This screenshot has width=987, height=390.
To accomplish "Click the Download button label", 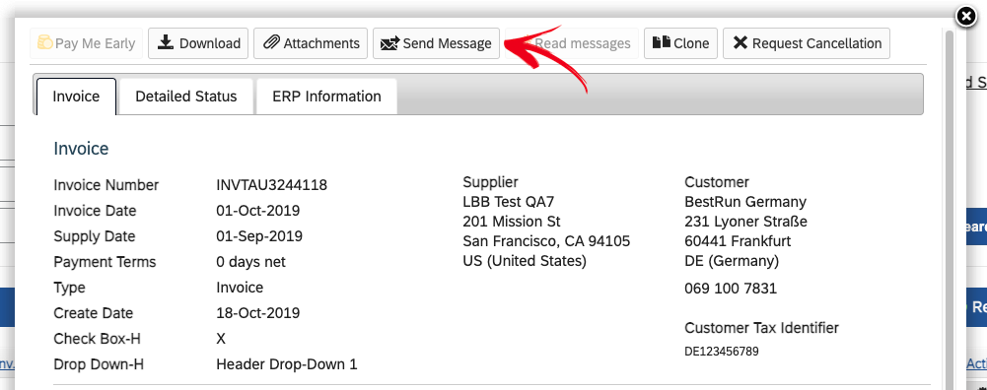I will [210, 43].
